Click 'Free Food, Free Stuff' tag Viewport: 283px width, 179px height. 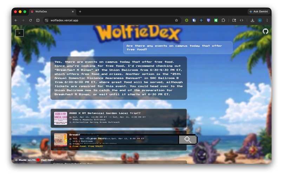point(87,146)
